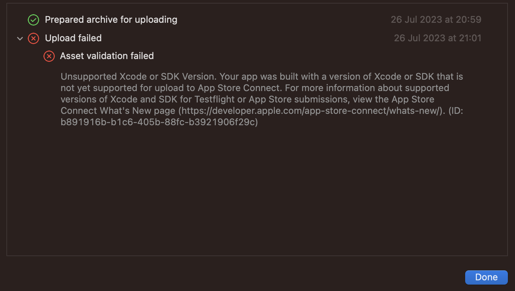Click the red error icon beside Upload failed
515x291 pixels.
(33, 38)
